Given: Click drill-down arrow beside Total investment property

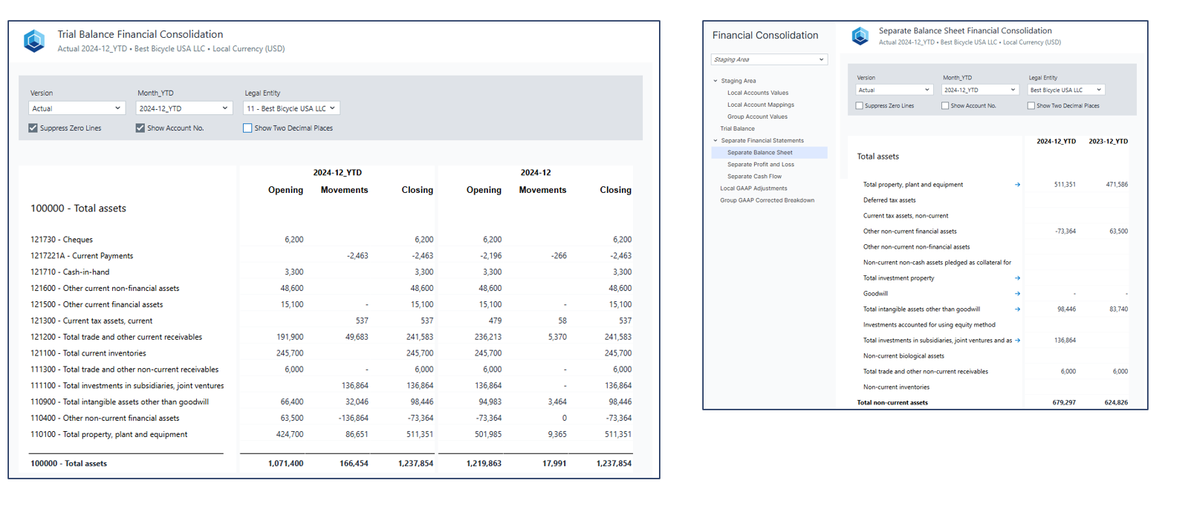Looking at the screenshot, I should coord(1017,278).
